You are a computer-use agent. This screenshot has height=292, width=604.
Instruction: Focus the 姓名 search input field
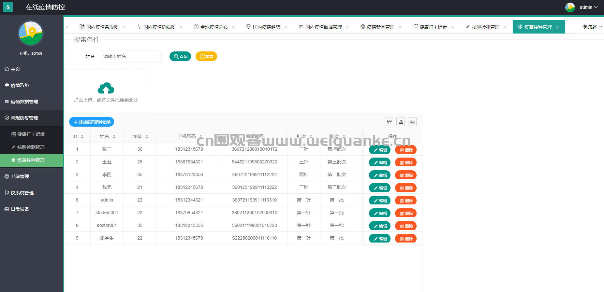pyautogui.click(x=131, y=56)
